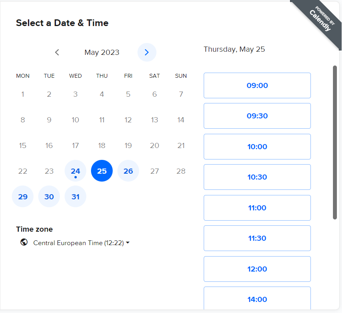The height and width of the screenshot is (313, 342).
Task: Select May 25 on the calendar
Action: [x=102, y=171]
